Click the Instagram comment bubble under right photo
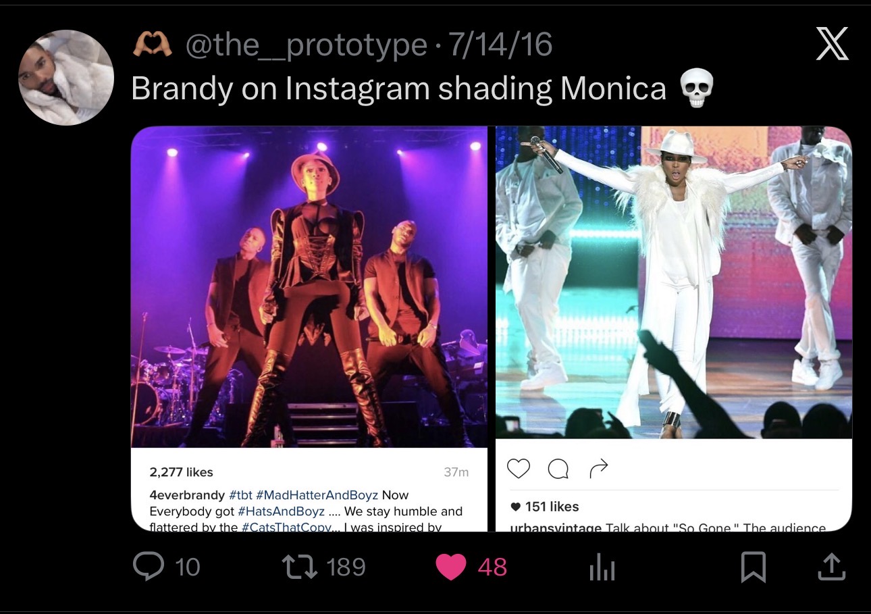Screen dimensions: 871x614 [558, 469]
